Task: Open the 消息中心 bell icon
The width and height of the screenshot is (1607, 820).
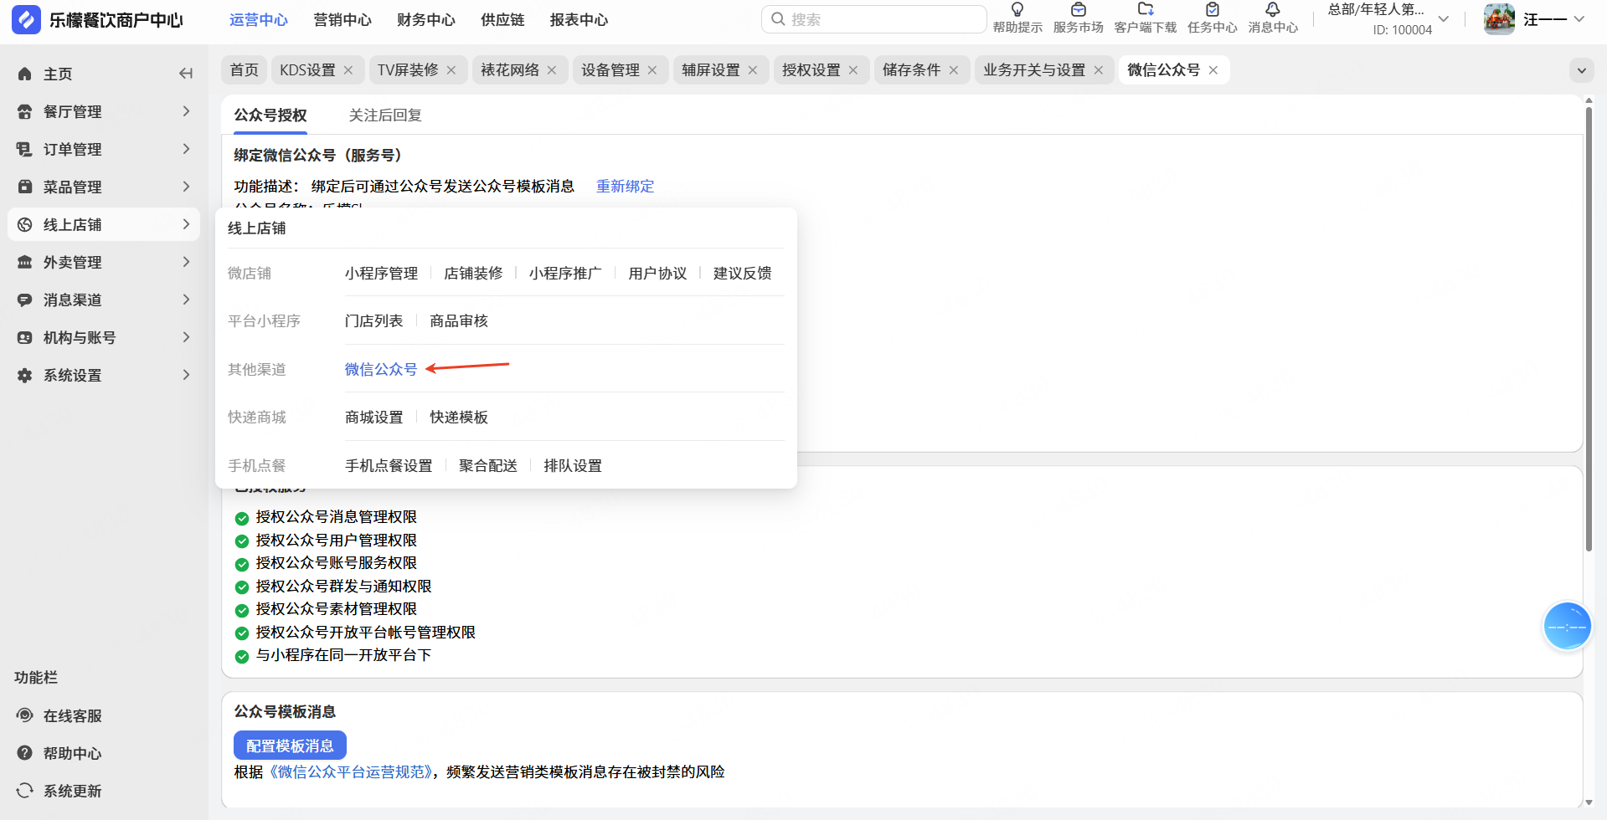Action: tap(1273, 10)
